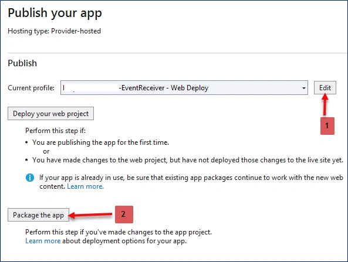Click the red callout box numbered 1

327,126
